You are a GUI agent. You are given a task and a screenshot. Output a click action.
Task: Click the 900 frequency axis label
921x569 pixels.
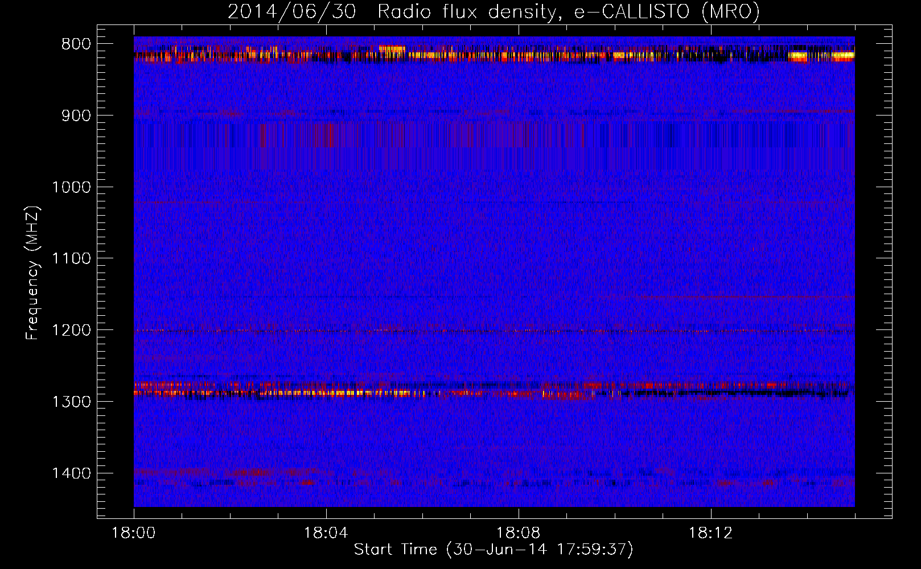click(x=76, y=116)
